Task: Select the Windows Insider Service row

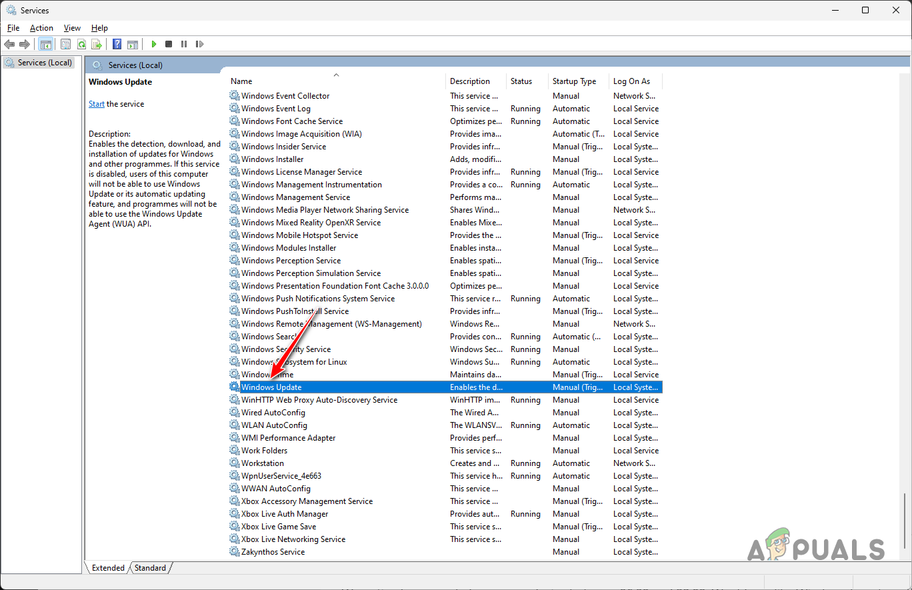Action: pos(445,147)
